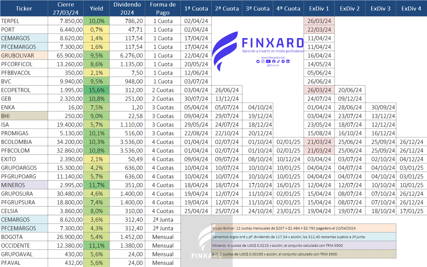Click TERPEL's 10,0% yield cell
The width and height of the screenshot is (427, 267).
coord(96,21)
